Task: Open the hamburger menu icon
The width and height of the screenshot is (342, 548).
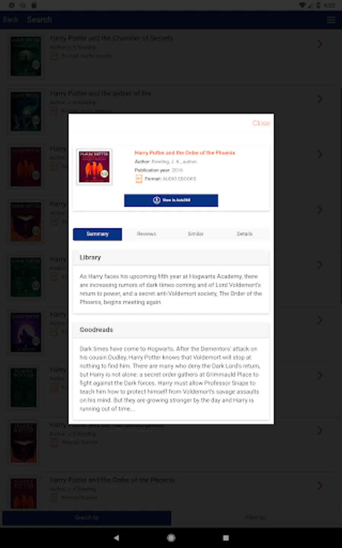Action: tap(331, 20)
